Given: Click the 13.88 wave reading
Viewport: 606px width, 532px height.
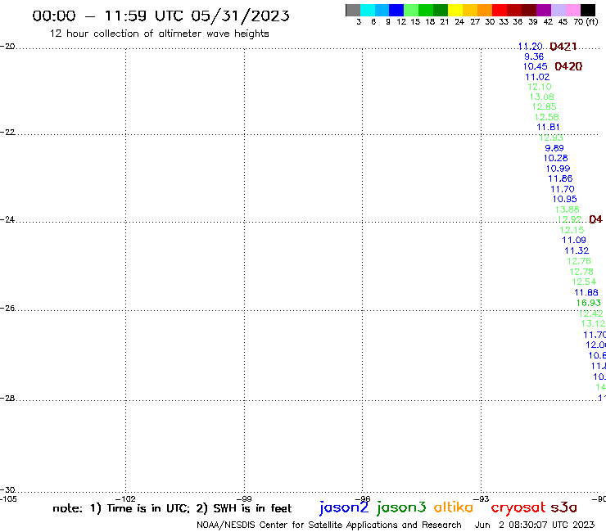Looking at the screenshot, I should click(568, 210).
